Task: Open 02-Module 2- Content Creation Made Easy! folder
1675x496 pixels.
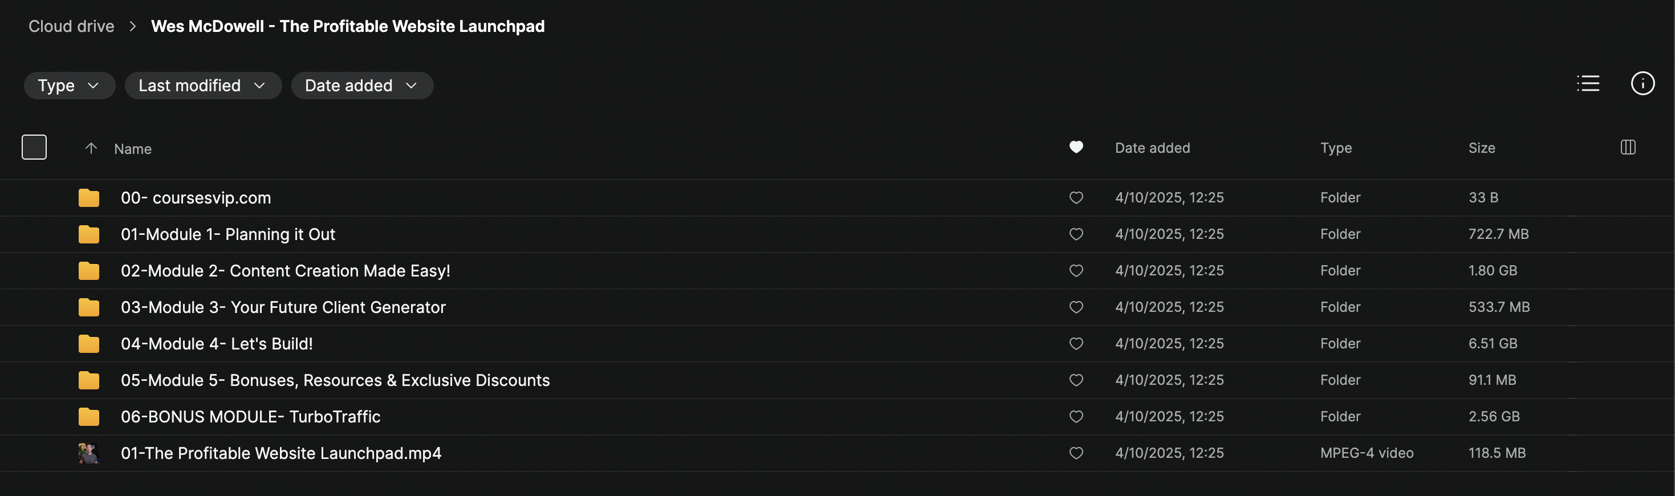Action: pos(285,271)
